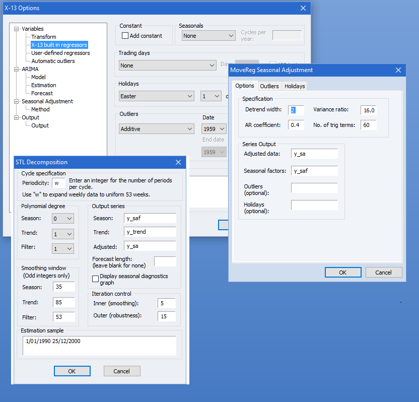Enable the Add constant checkbox
Viewport: 419px width, 402px height.
pos(125,36)
